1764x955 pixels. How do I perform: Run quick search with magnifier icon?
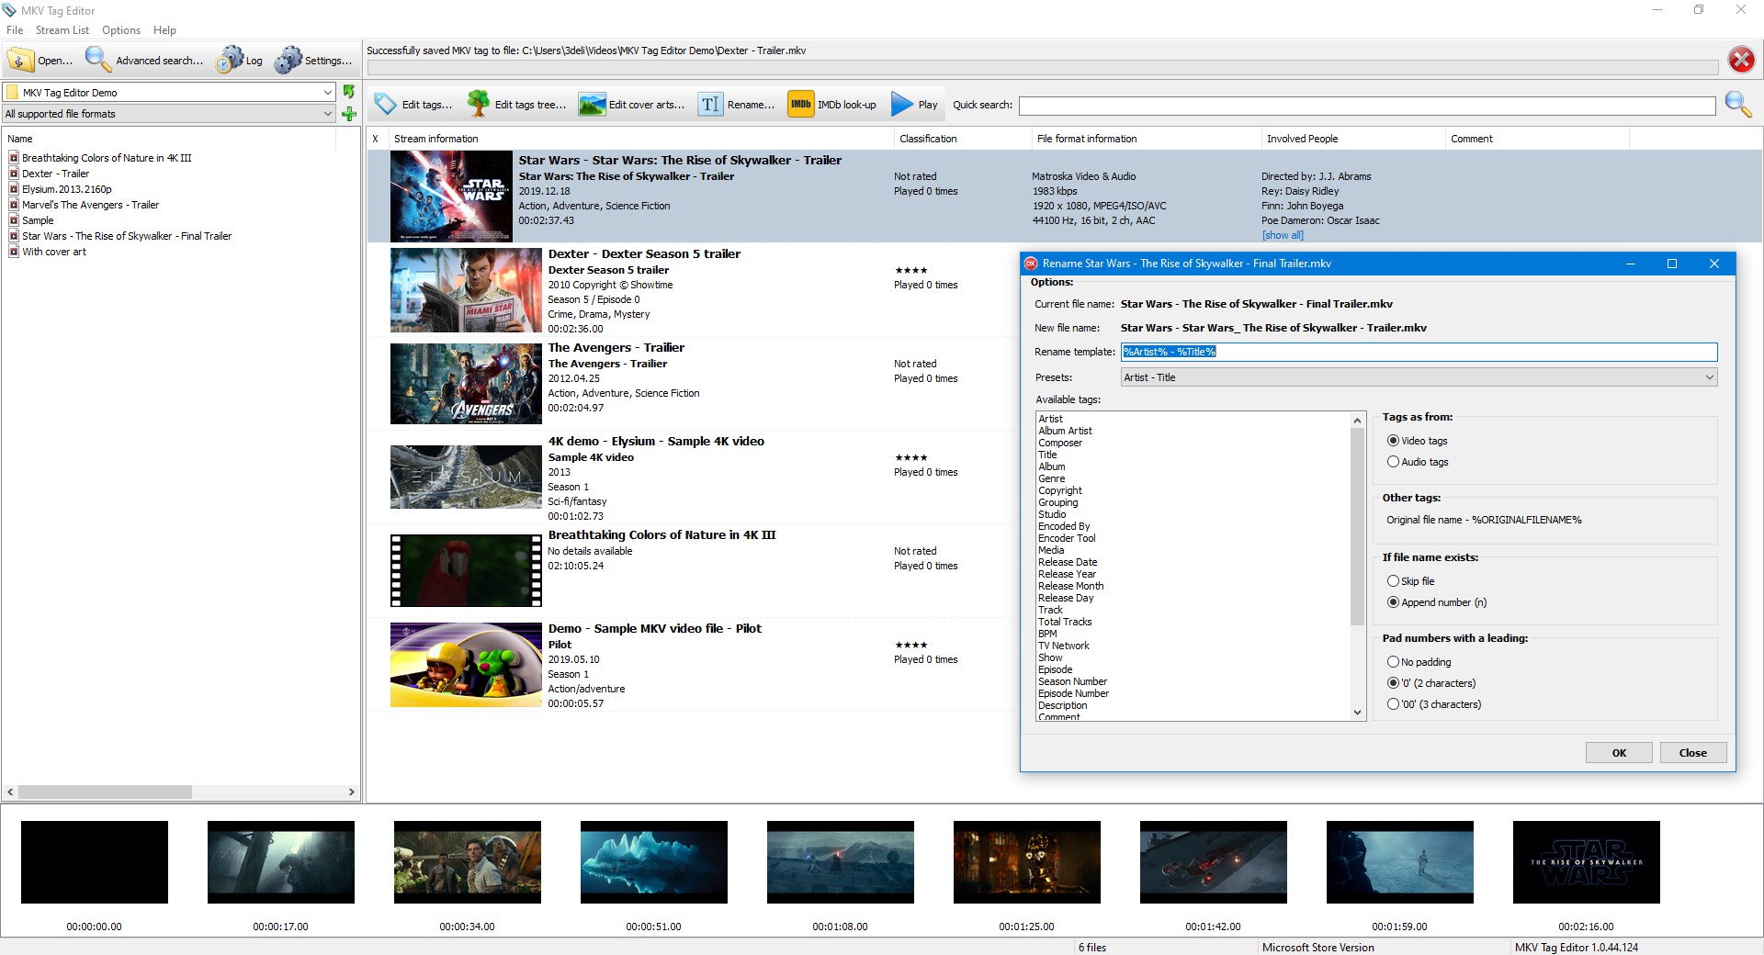point(1738,104)
